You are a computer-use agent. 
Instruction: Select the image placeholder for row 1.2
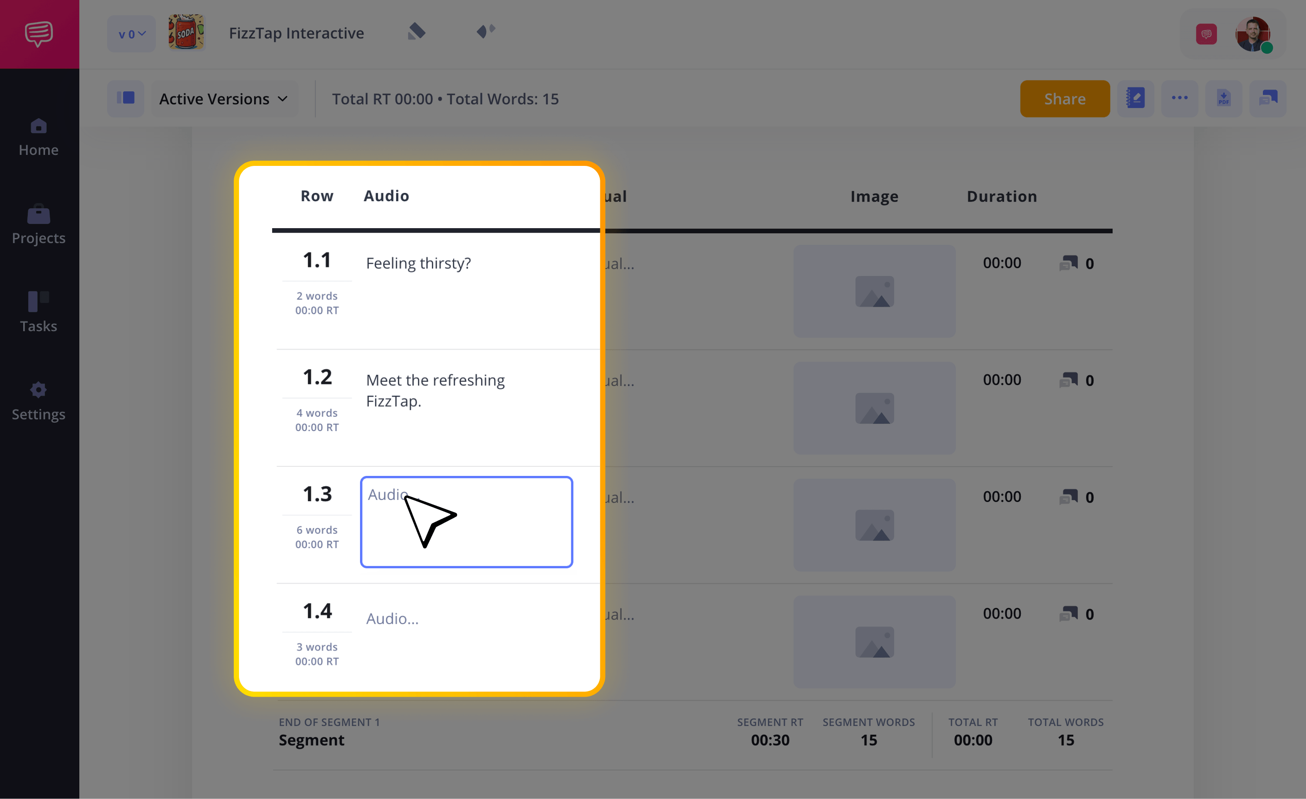point(874,408)
